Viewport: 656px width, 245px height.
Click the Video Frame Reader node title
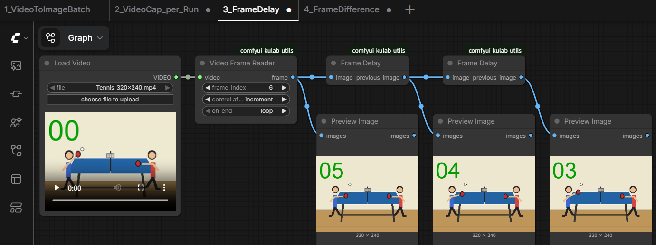(242, 63)
